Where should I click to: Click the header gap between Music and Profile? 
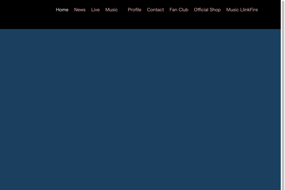point(123,9)
